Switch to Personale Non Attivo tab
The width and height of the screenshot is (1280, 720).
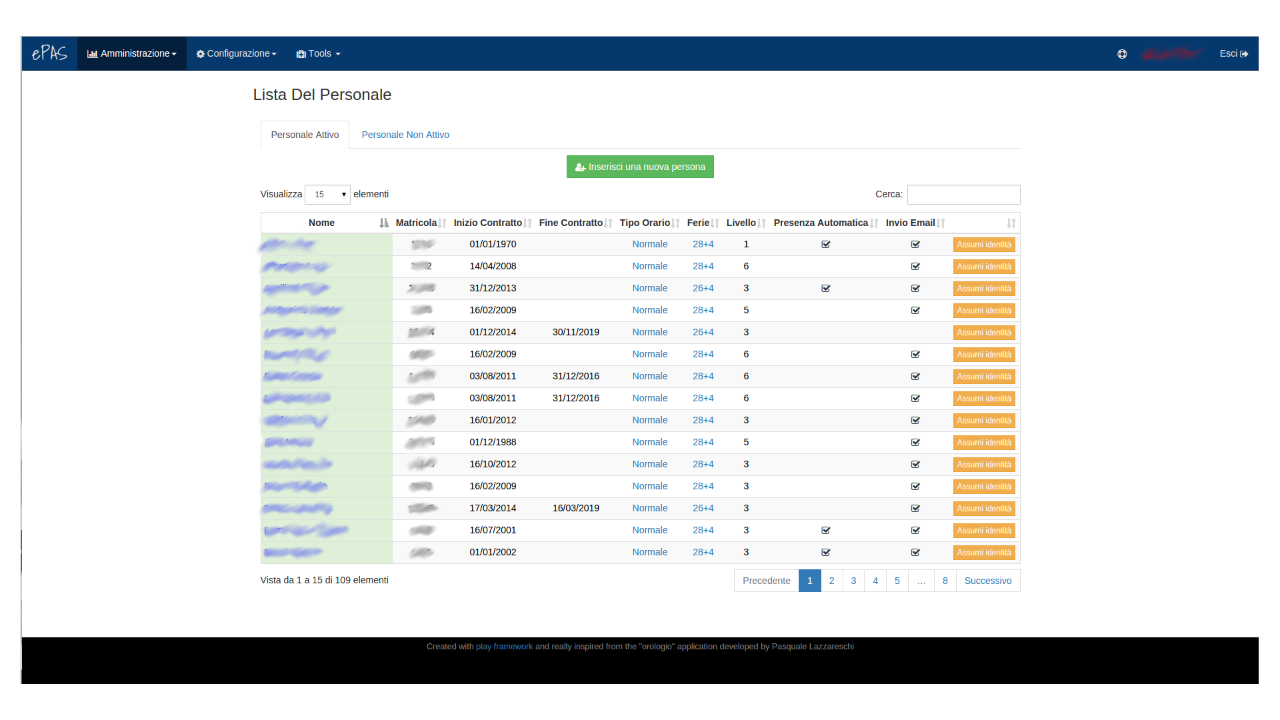coord(405,135)
